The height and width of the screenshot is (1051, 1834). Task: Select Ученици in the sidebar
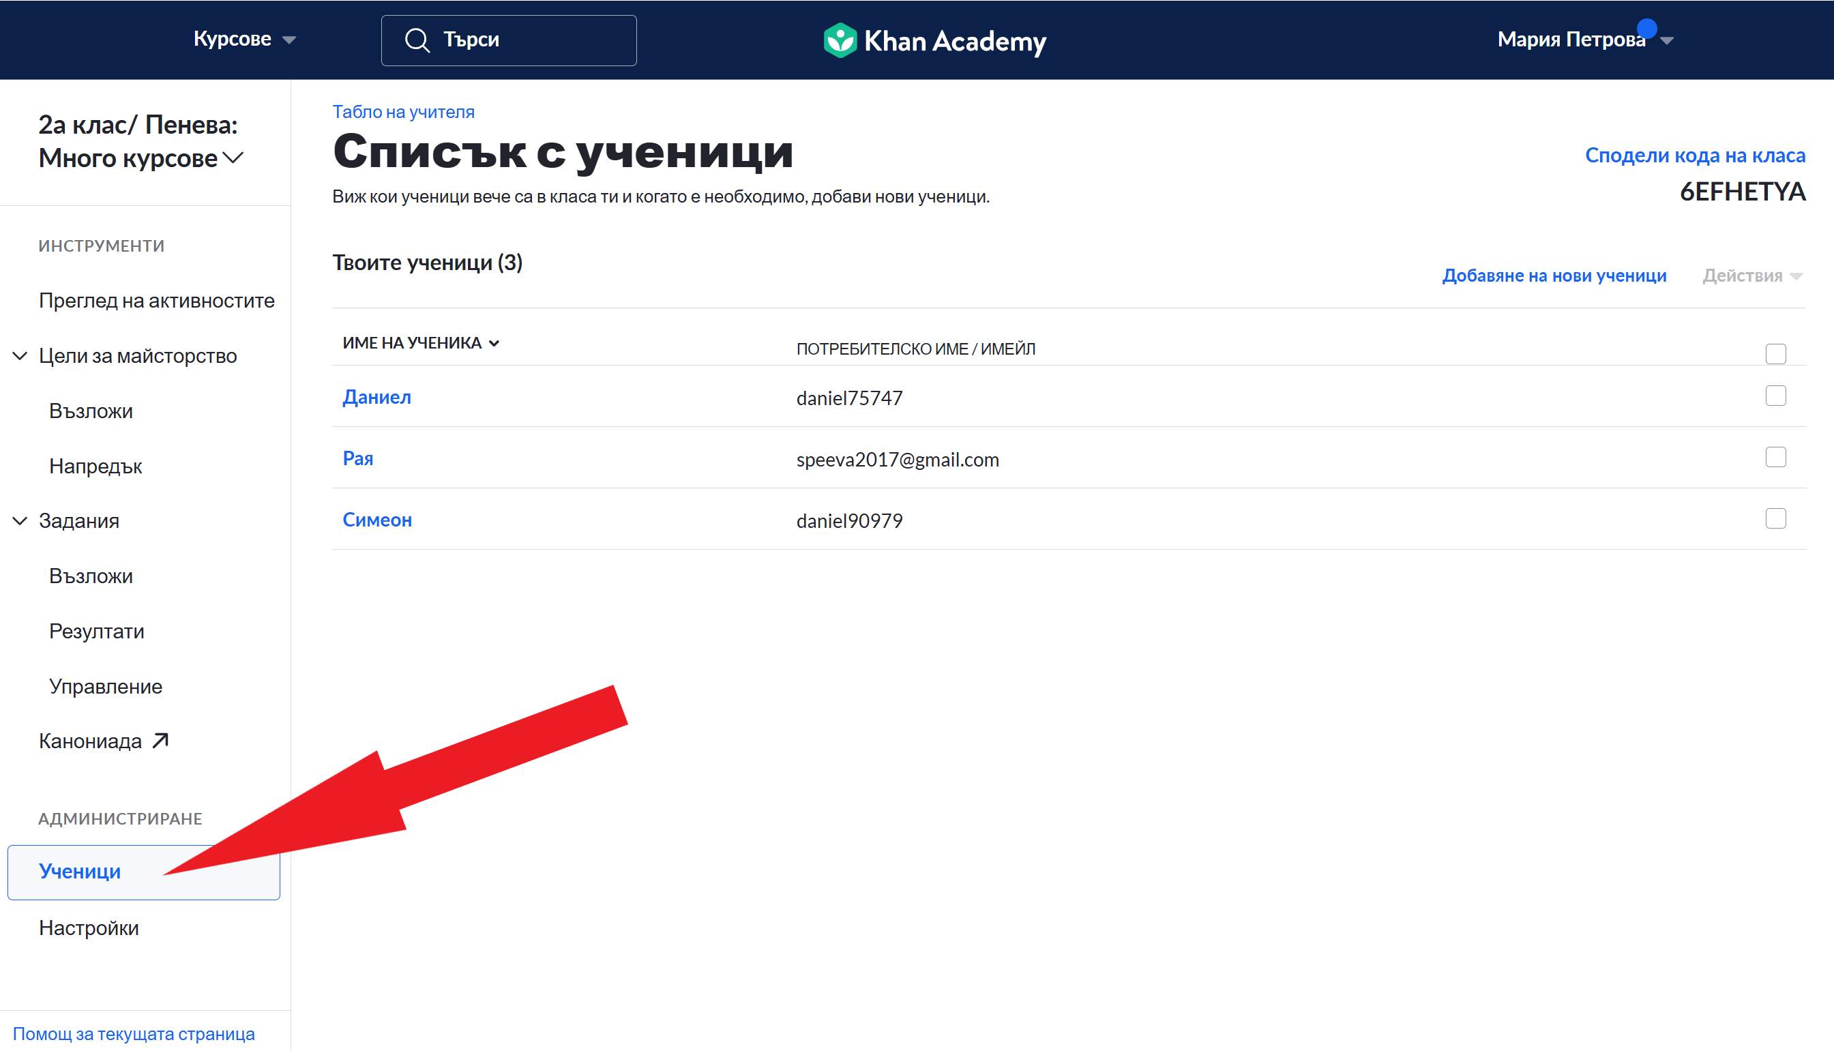(x=144, y=872)
